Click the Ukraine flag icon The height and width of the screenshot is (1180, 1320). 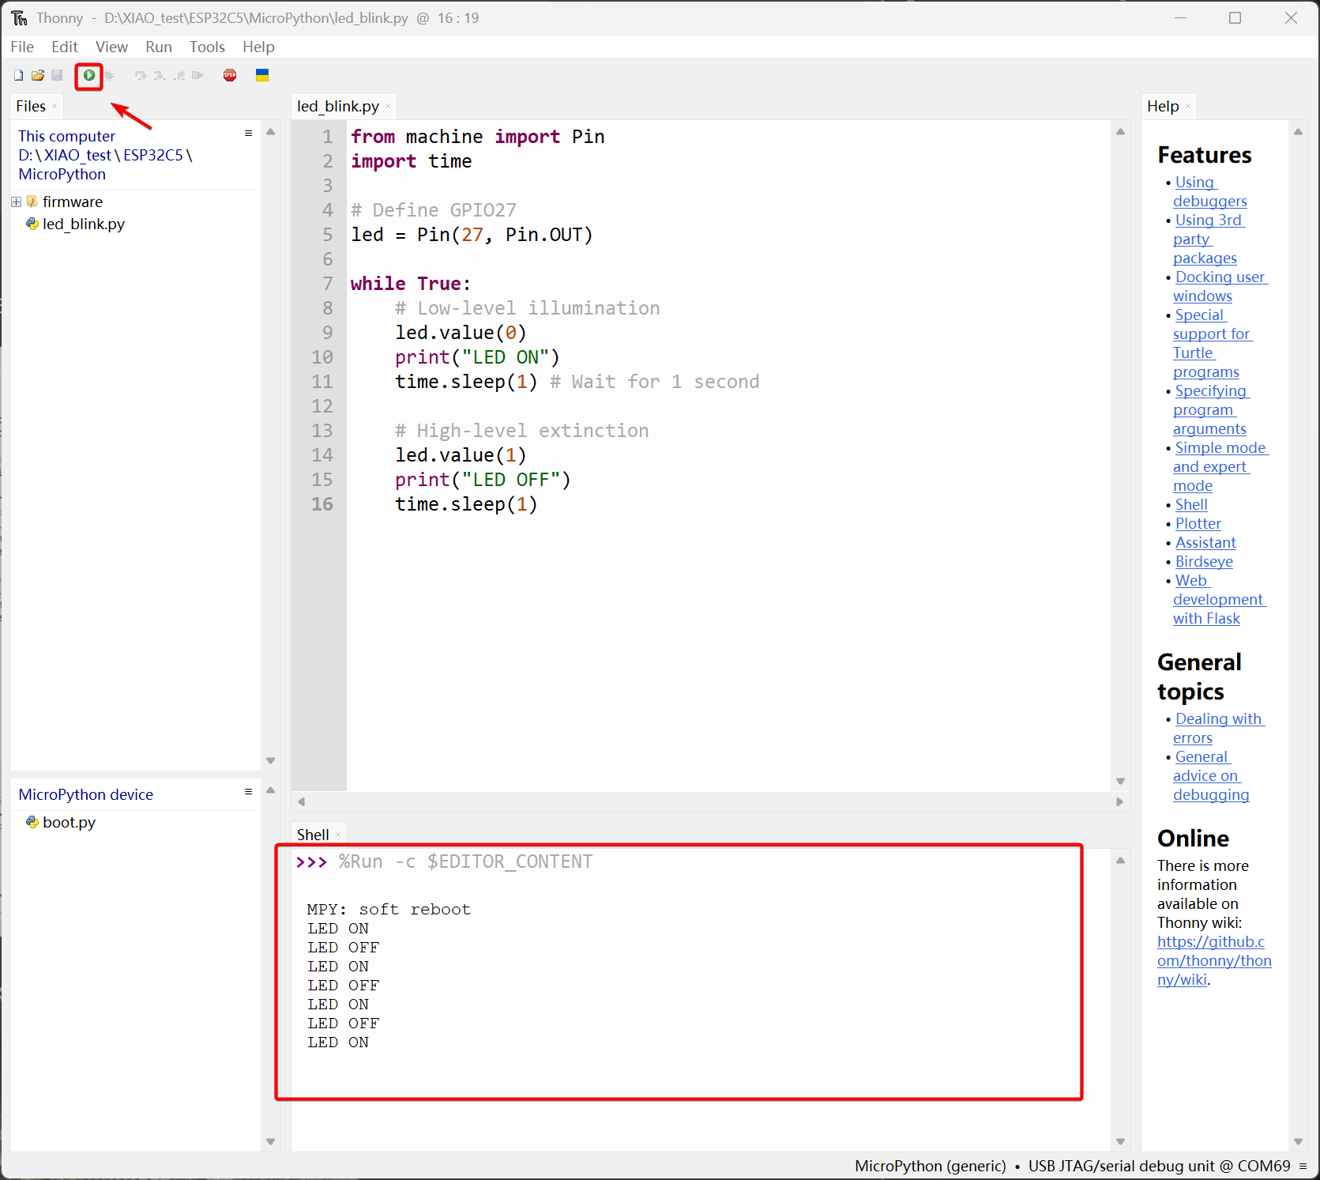262,75
